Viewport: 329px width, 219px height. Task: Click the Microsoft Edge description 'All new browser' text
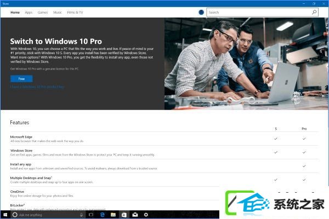[47, 141]
